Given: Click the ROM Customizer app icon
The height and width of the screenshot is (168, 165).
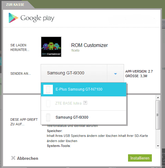Looking at the screenshot, I should point(51,47).
